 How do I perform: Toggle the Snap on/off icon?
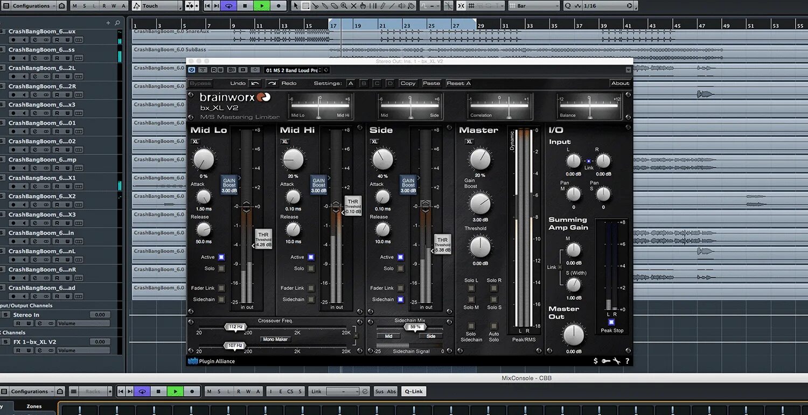tap(461, 6)
